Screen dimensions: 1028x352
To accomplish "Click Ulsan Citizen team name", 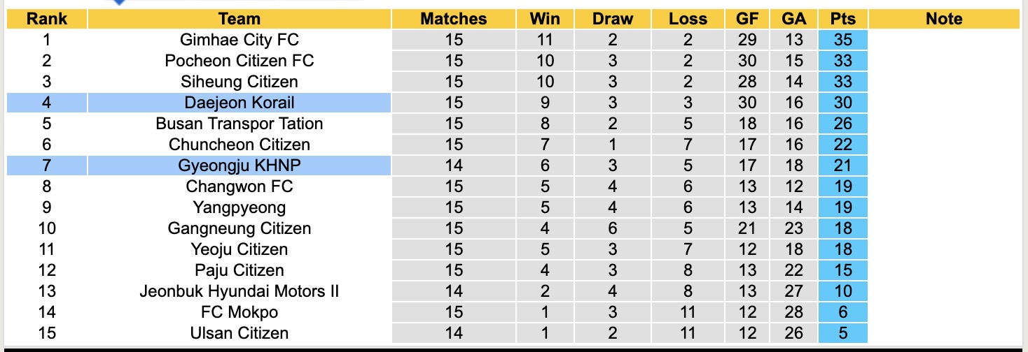I will coord(239,333).
